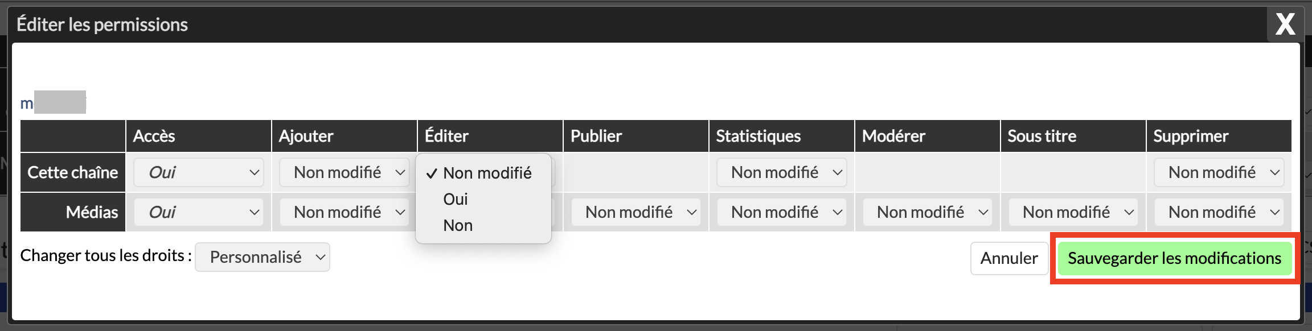Expand Modérer dropdown for Médias row
The width and height of the screenshot is (1312, 331).
coord(927,212)
